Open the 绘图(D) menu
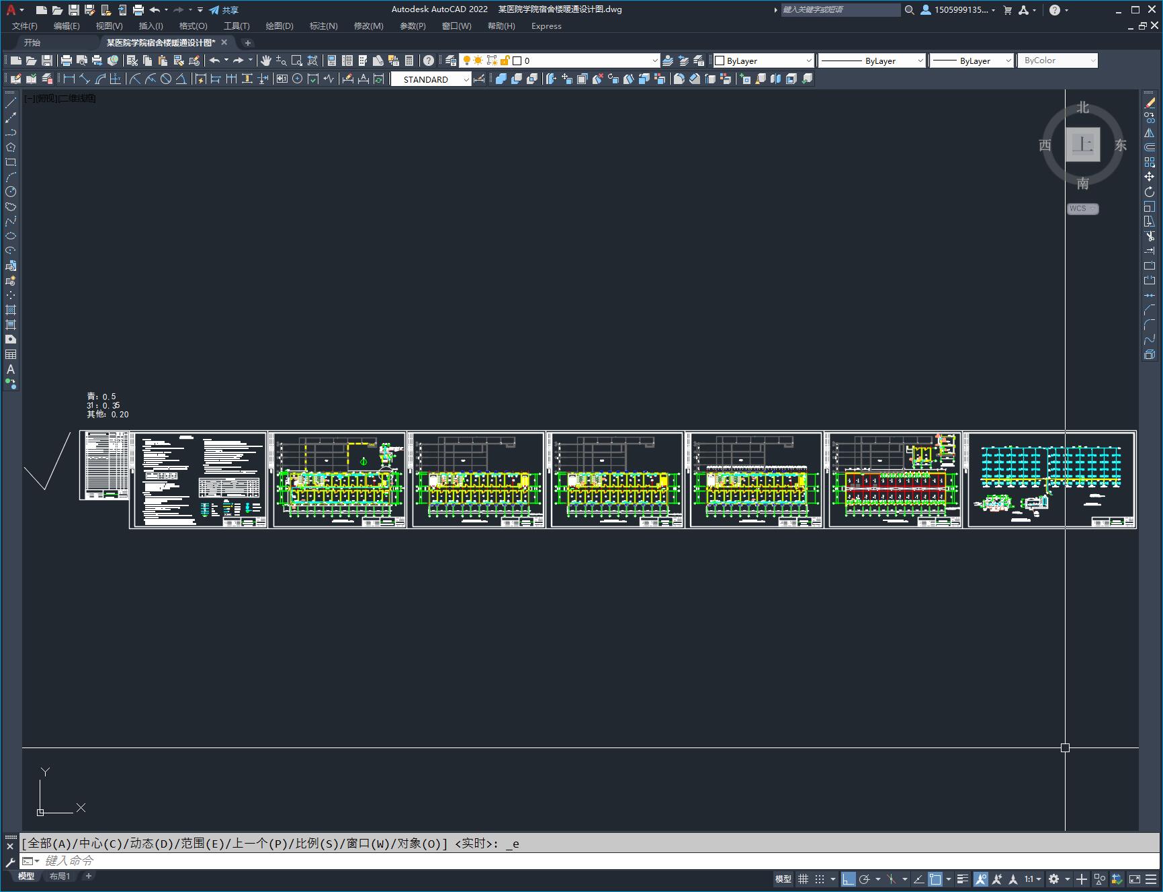 click(279, 26)
